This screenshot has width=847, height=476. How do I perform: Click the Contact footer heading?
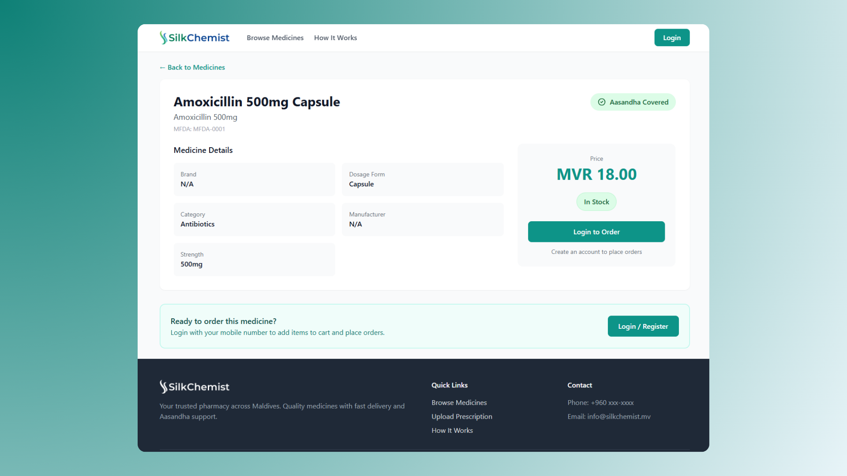[579, 385]
